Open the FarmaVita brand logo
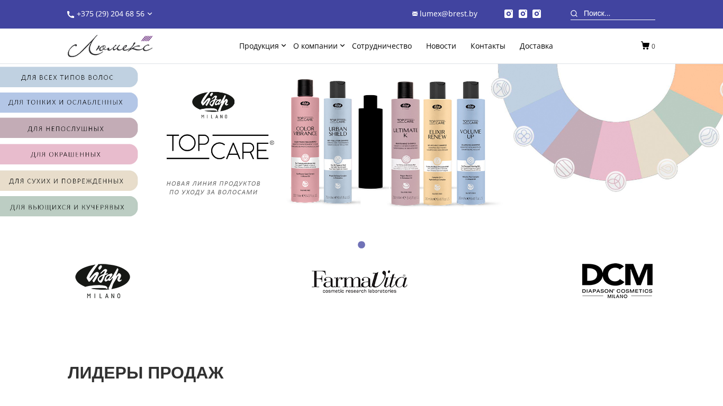This screenshot has height=406, width=723. click(359, 282)
